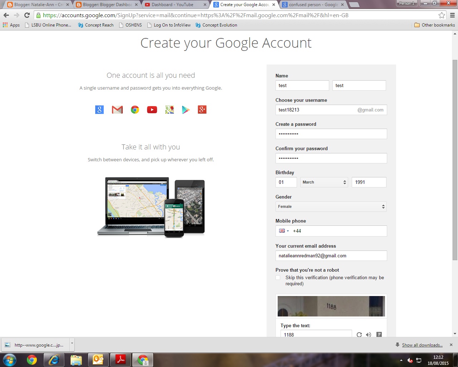The height and width of the screenshot is (367, 458).
Task: Open Other bookmarks folder
Action: [x=434, y=25]
